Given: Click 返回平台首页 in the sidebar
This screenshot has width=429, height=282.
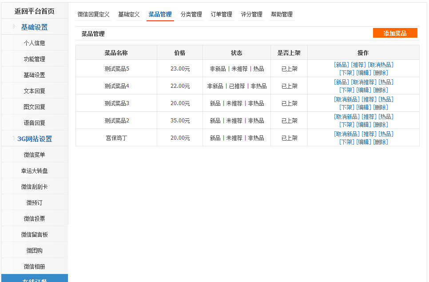Looking at the screenshot, I should tap(34, 11).
